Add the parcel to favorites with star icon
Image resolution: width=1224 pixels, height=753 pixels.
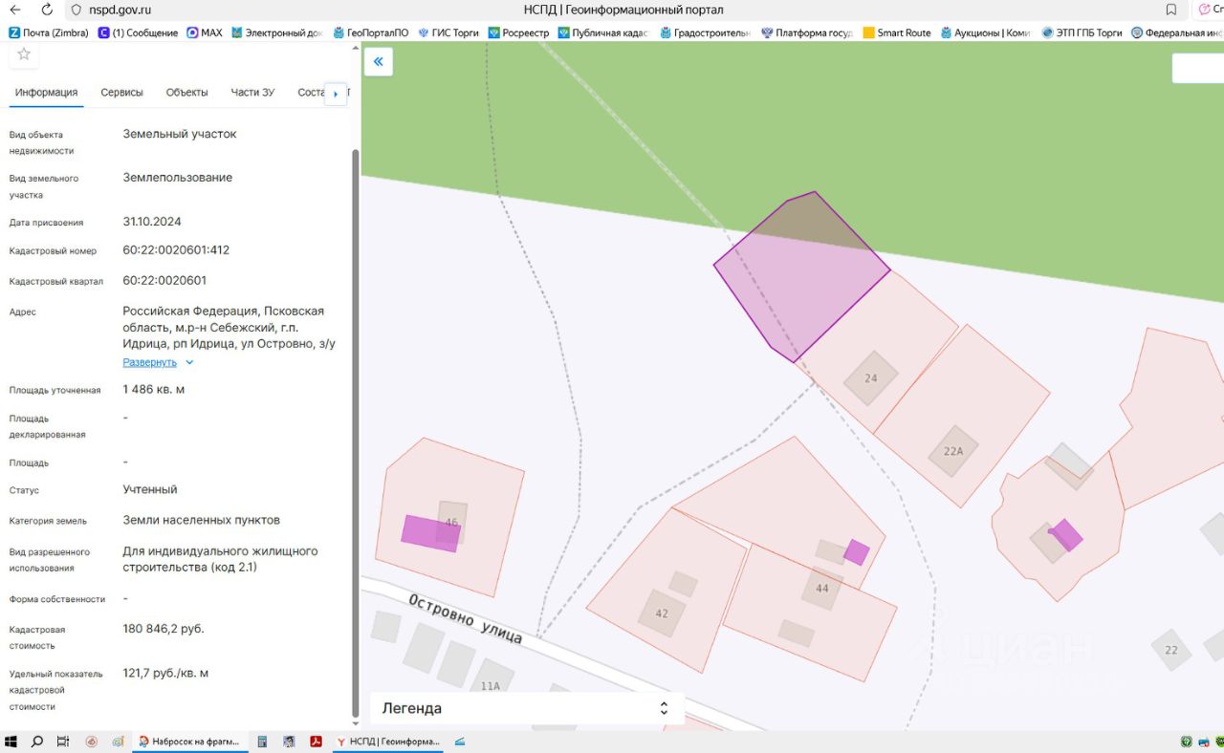click(x=24, y=54)
